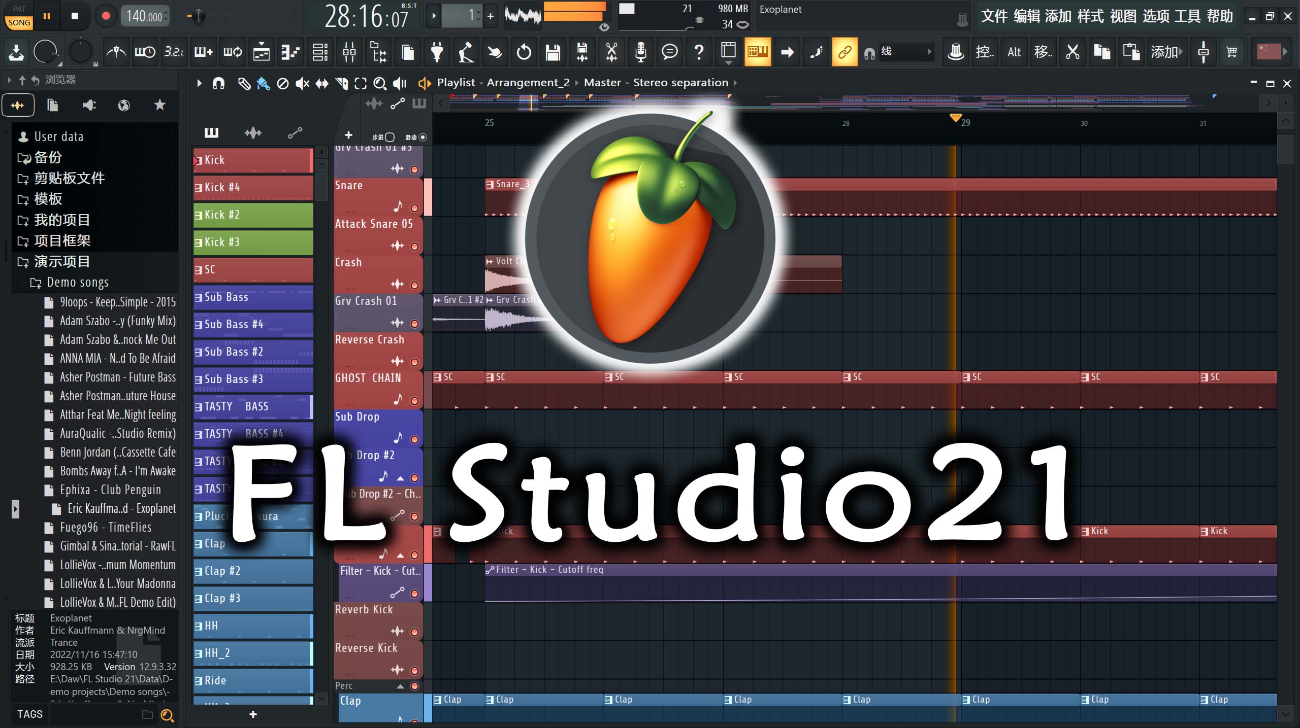
Task: Click the Alt toolbar button
Action: [x=1014, y=52]
